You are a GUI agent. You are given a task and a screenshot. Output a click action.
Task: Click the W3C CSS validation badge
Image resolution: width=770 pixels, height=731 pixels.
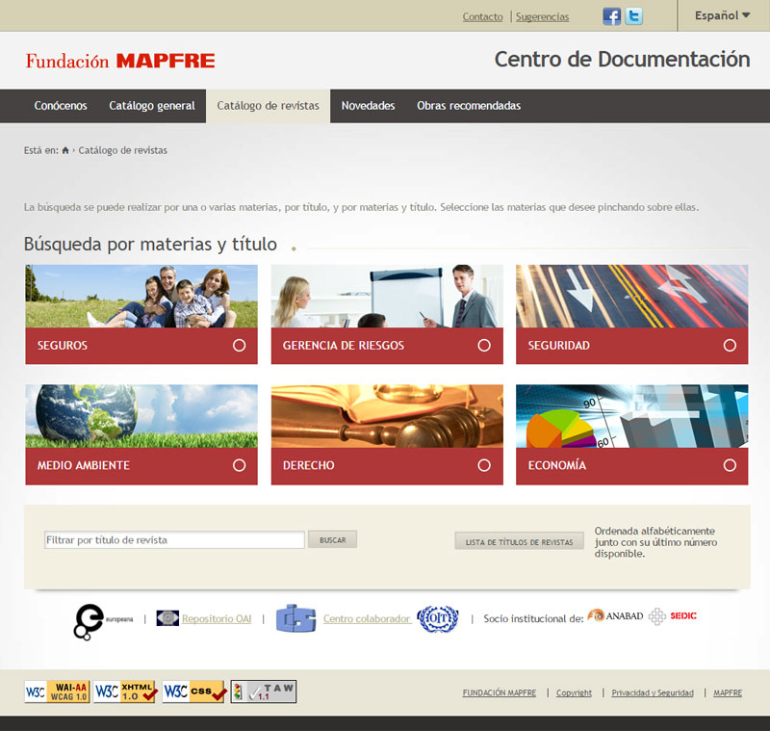(194, 692)
